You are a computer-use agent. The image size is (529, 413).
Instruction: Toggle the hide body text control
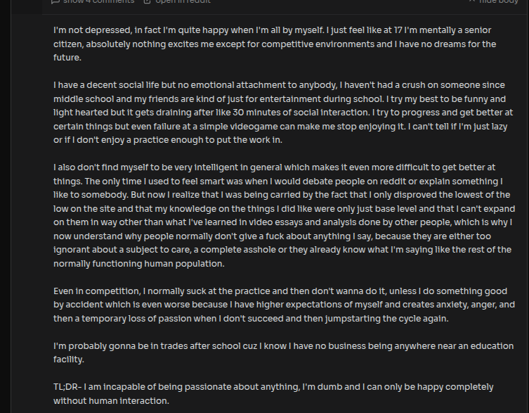point(499,1)
